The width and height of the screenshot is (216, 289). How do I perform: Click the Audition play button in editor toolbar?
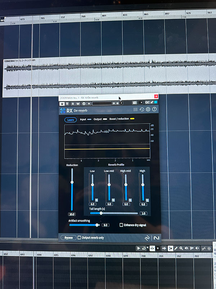tap(139, 248)
